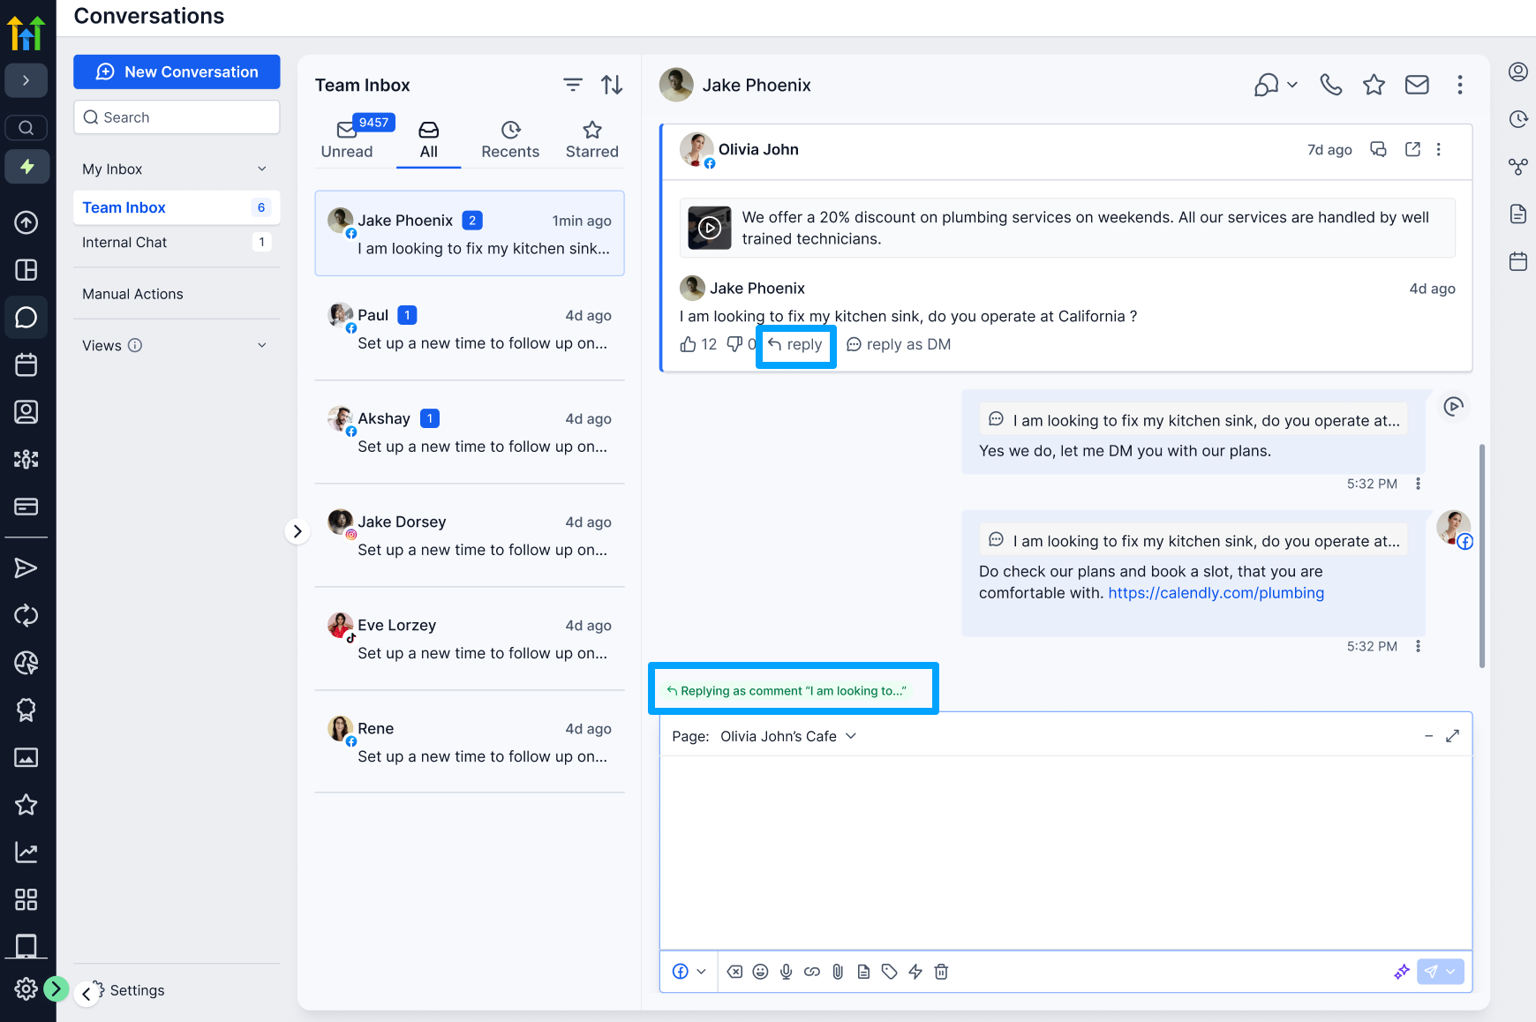Open assign agent dropdown in header
The image size is (1536, 1022).
click(1276, 85)
